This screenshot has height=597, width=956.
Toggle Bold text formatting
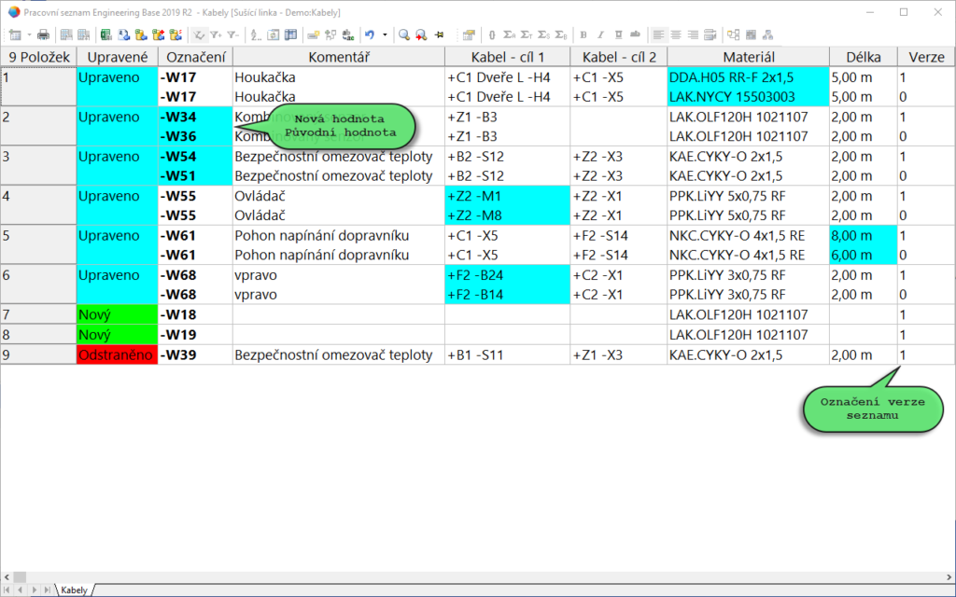(x=583, y=35)
